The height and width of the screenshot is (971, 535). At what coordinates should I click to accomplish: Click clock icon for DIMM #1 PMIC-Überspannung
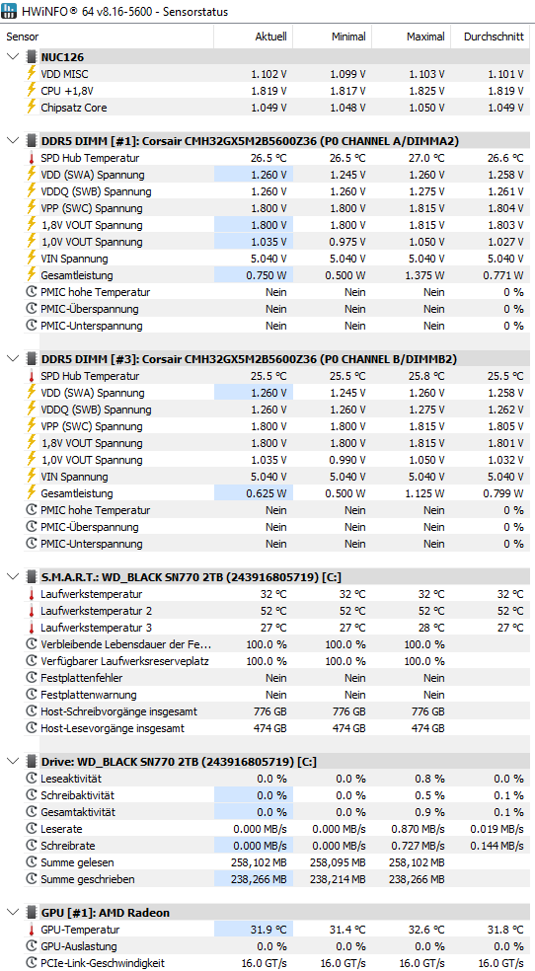click(x=31, y=309)
